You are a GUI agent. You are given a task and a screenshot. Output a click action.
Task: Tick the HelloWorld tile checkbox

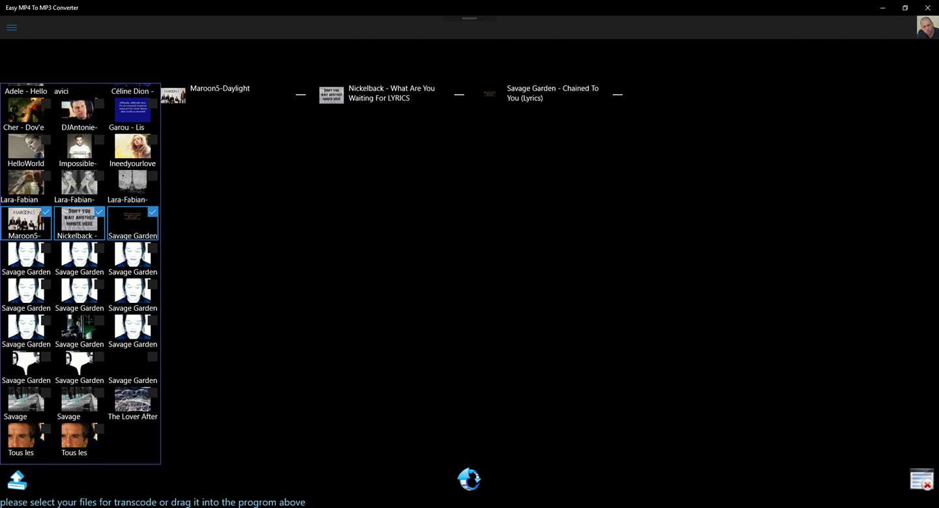click(46, 139)
